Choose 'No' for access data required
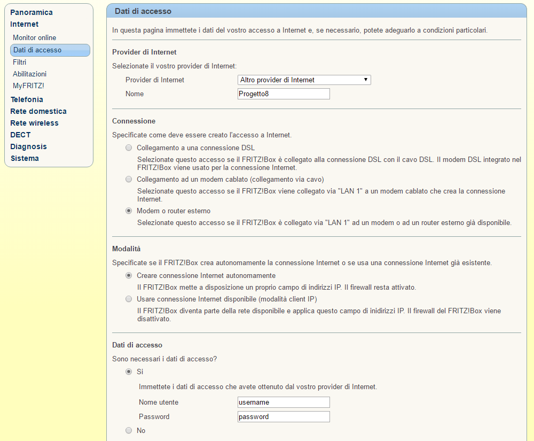Screen dimensions: 534x441 129,430
